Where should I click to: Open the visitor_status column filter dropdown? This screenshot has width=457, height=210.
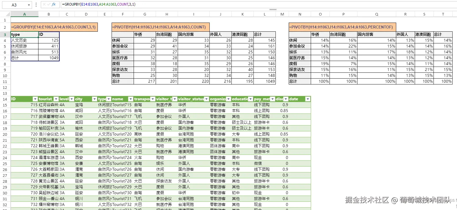(206, 99)
